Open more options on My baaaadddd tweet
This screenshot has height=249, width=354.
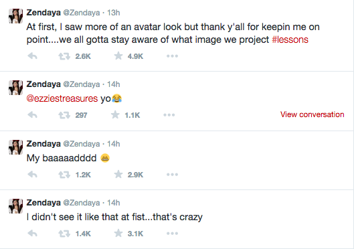click(x=172, y=175)
